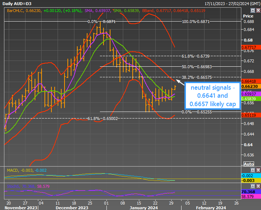Viewport: 261px width, 210px height.
Task: Select the BBand legend entry
Action: (x=174, y=11)
